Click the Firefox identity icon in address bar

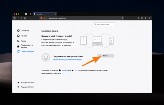(44, 18)
